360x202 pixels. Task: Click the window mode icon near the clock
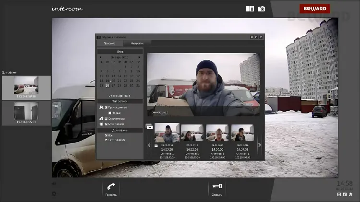tap(345, 194)
